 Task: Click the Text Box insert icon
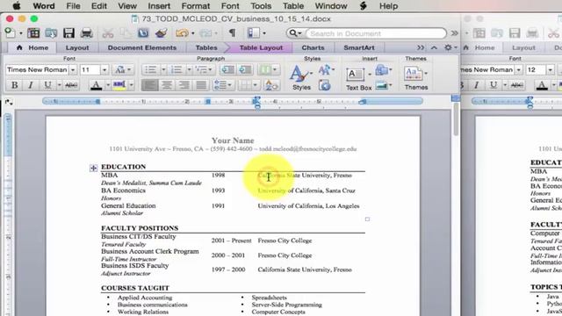click(356, 74)
